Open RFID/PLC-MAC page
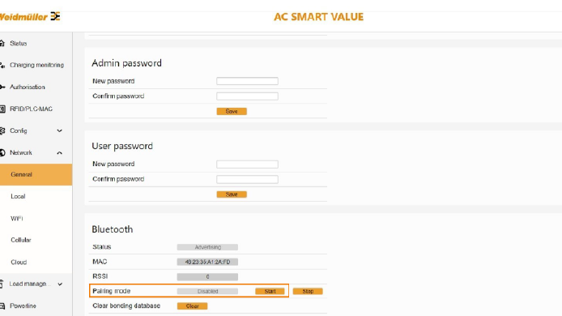The width and height of the screenshot is (562, 316). coord(32,109)
